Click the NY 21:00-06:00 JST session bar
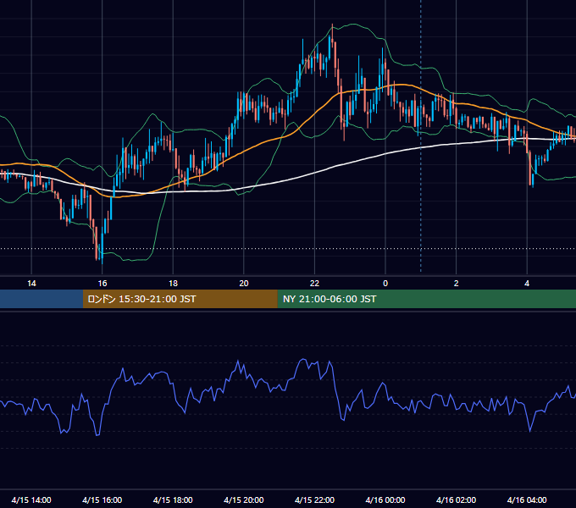 426,299
